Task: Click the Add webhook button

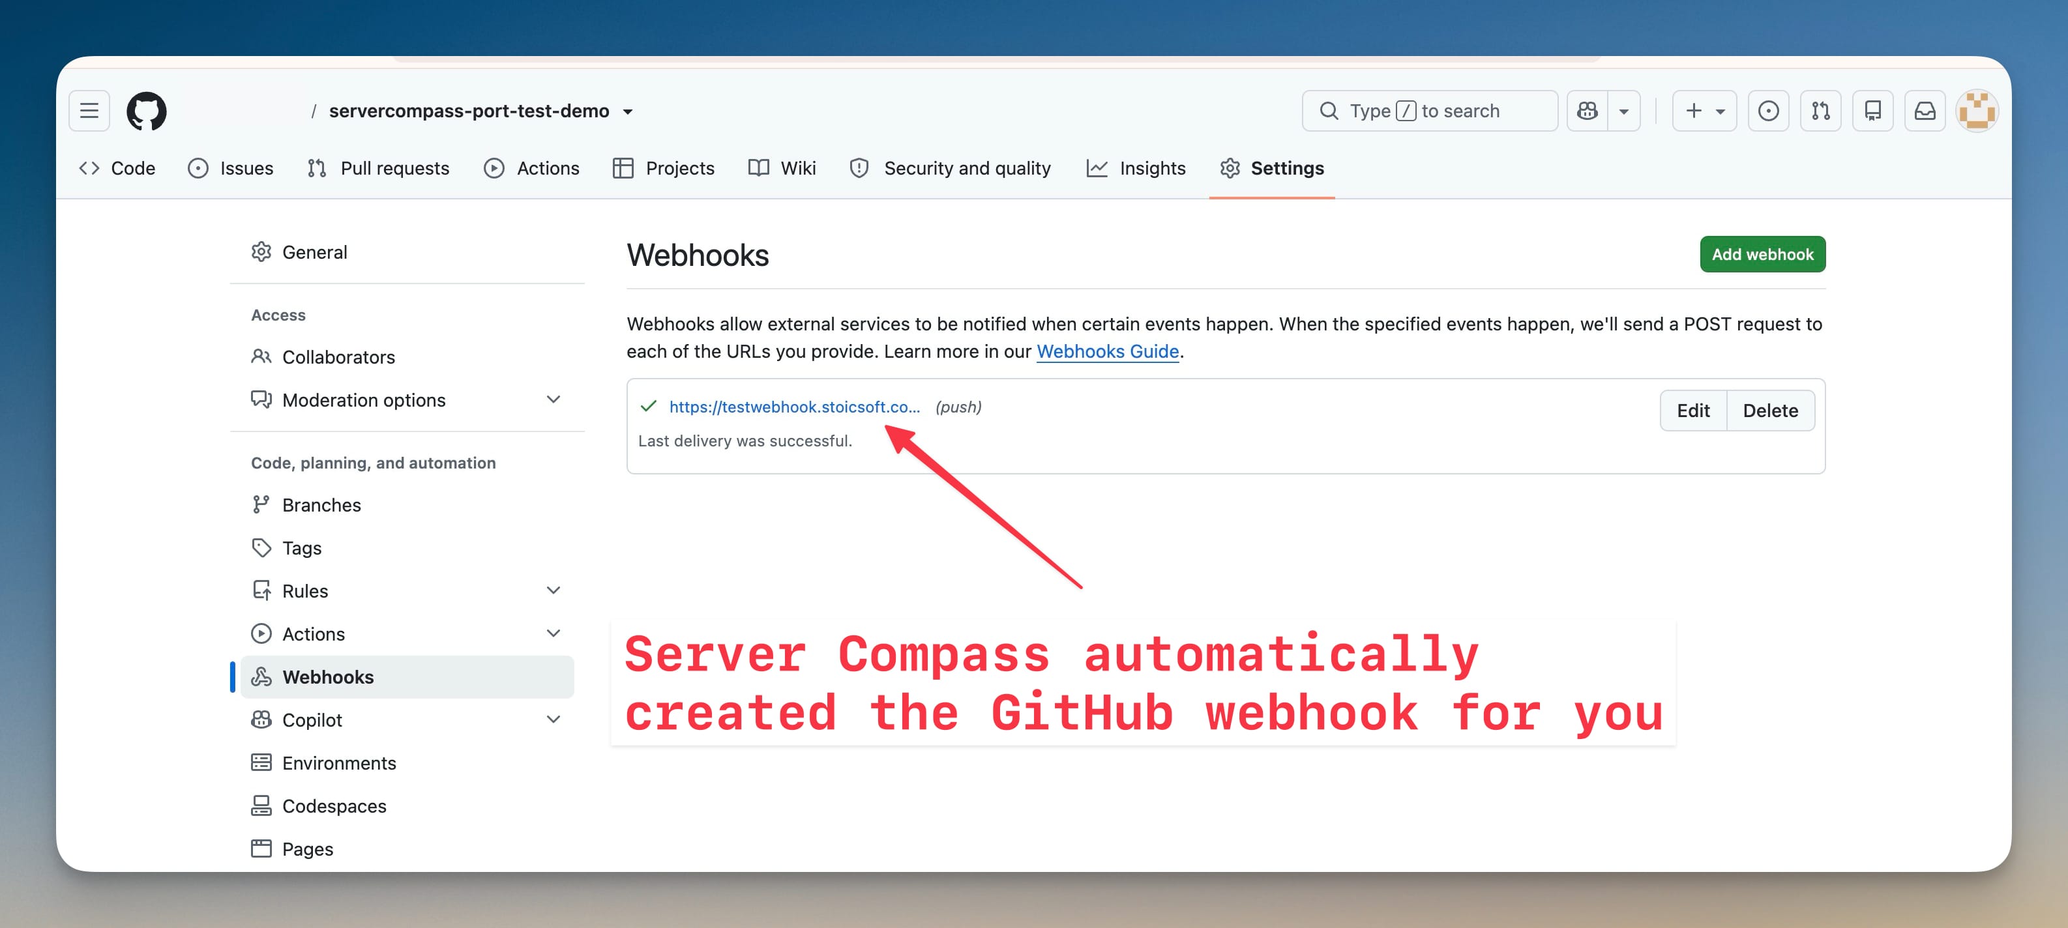Action: (x=1762, y=254)
